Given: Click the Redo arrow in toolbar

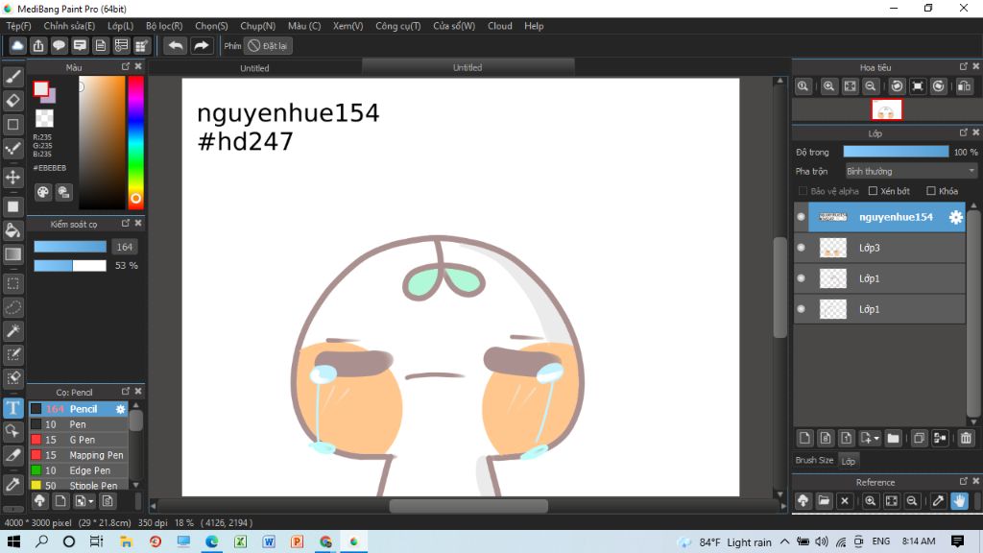Looking at the screenshot, I should [x=202, y=46].
